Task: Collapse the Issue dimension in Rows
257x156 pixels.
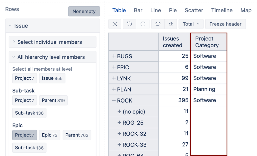Action: pyautogui.click(x=10, y=26)
